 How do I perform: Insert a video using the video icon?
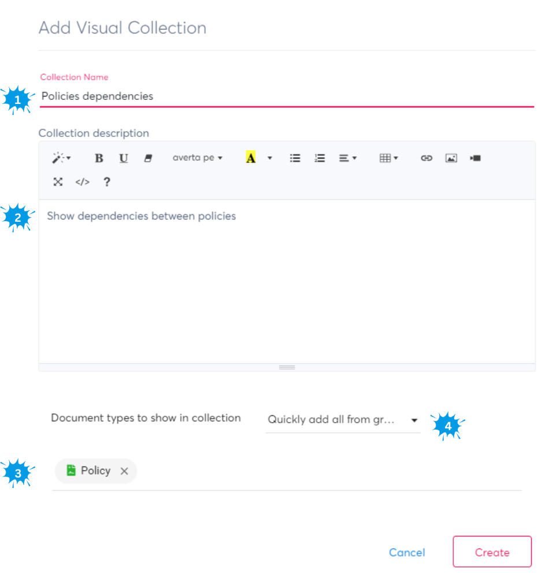click(476, 158)
